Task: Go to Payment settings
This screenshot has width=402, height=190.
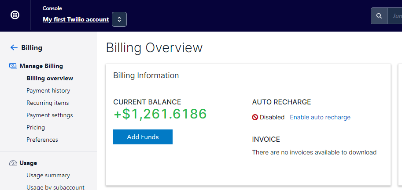Action: [x=50, y=115]
